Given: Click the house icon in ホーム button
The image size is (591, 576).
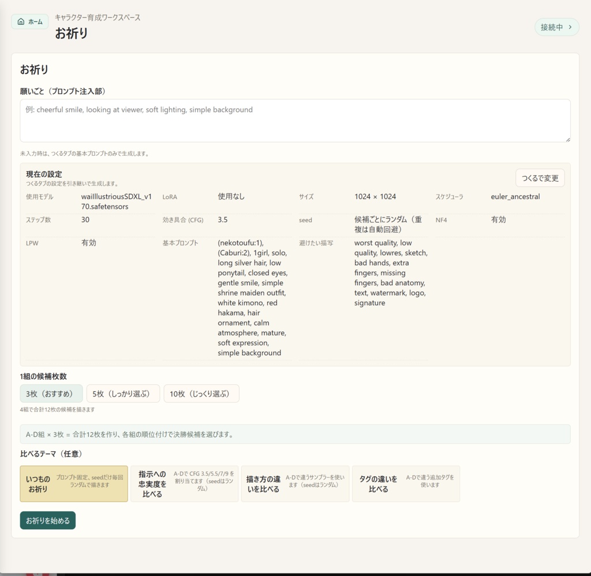Looking at the screenshot, I should (21, 21).
